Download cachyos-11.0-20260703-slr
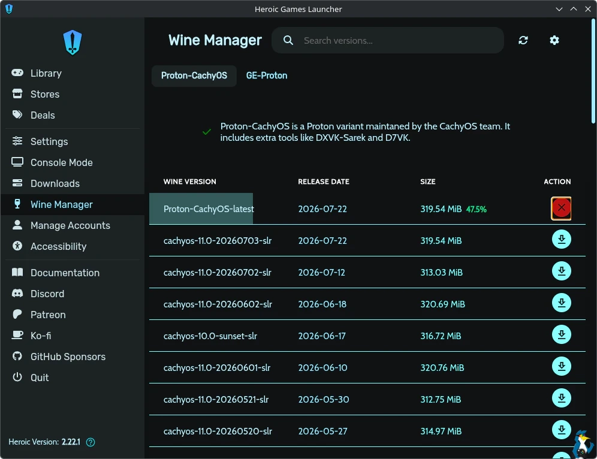Image resolution: width=597 pixels, height=459 pixels. coord(561,240)
